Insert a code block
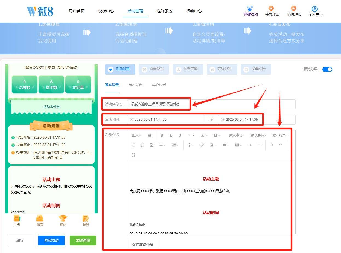Viewport: 341px width, 253px height. pyautogui.click(x=250, y=145)
